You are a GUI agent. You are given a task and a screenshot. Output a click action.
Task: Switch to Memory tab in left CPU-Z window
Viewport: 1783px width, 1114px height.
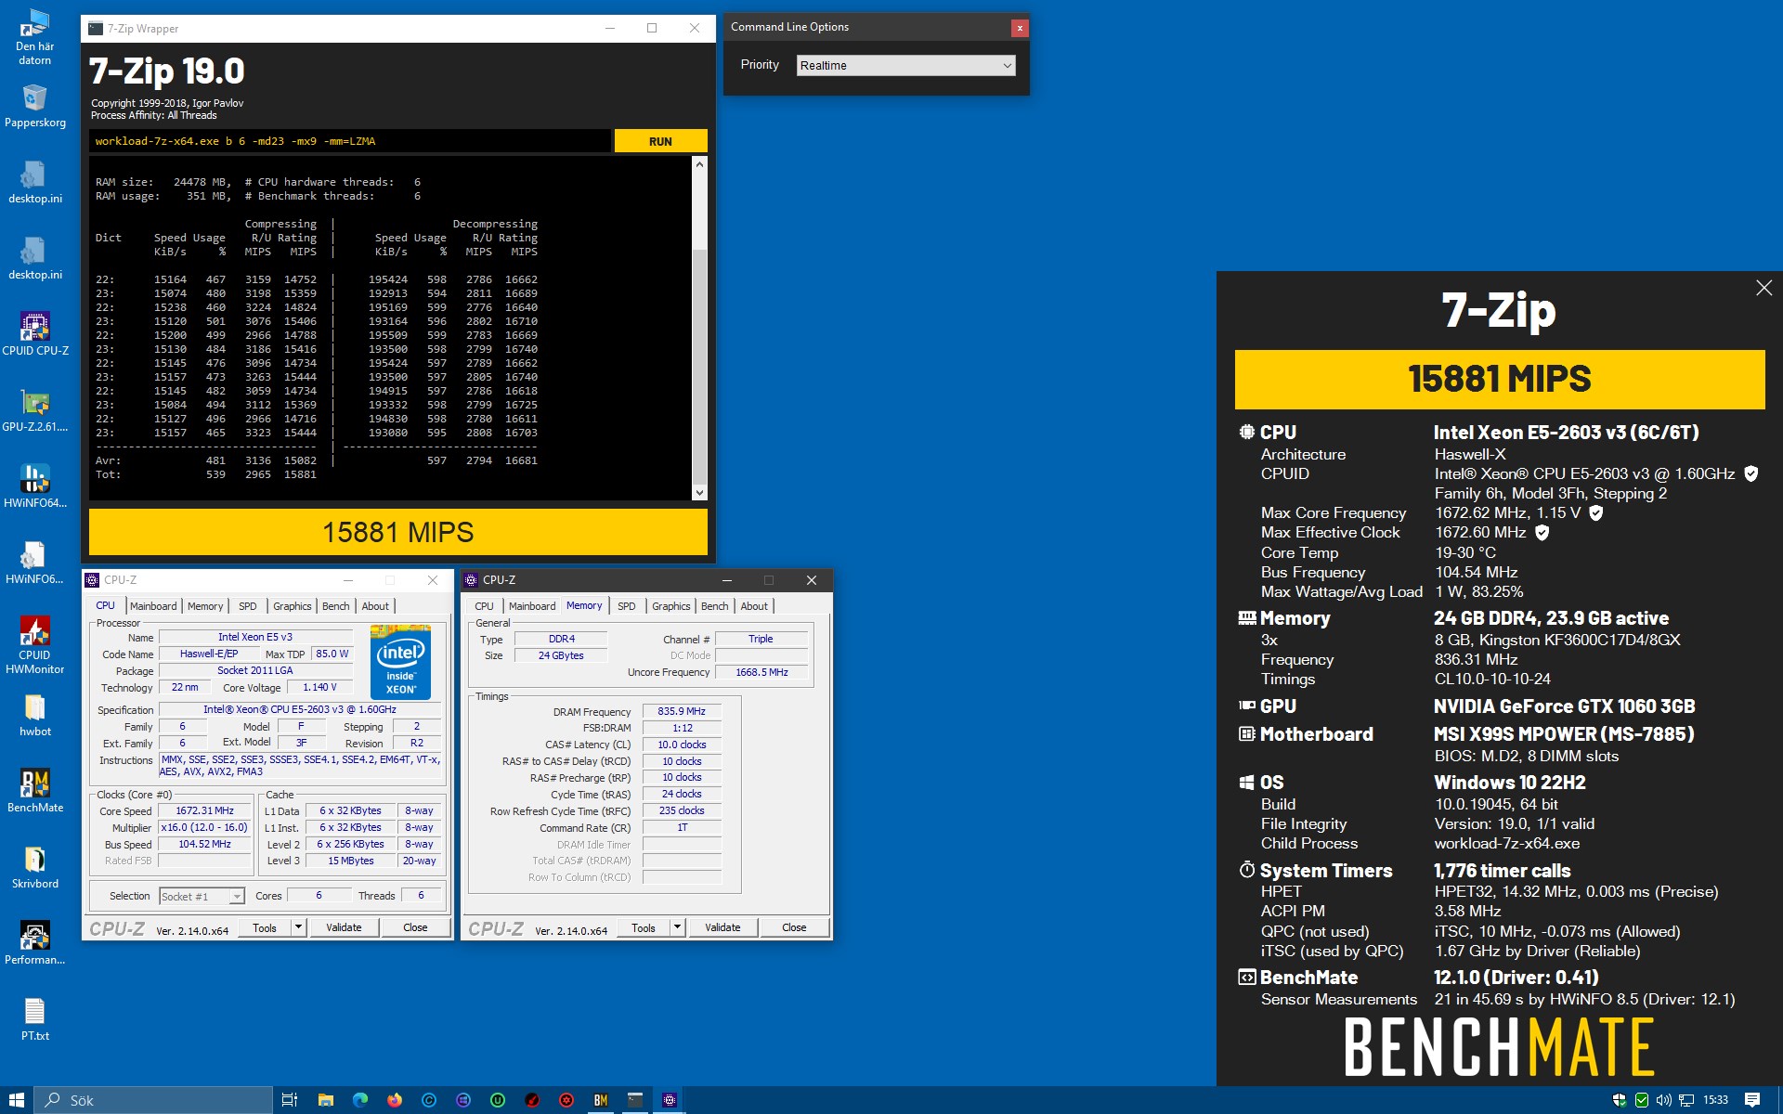[x=205, y=606]
